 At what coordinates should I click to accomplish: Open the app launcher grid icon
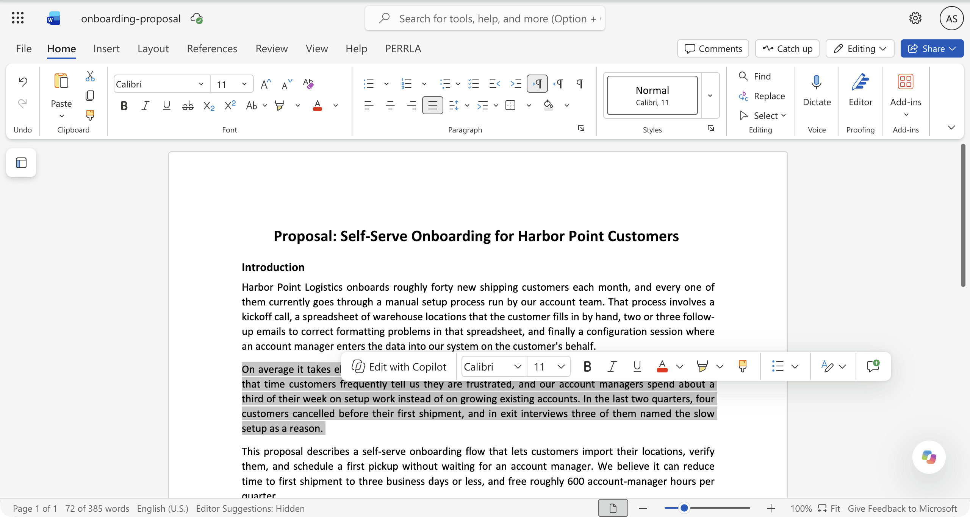(18, 18)
